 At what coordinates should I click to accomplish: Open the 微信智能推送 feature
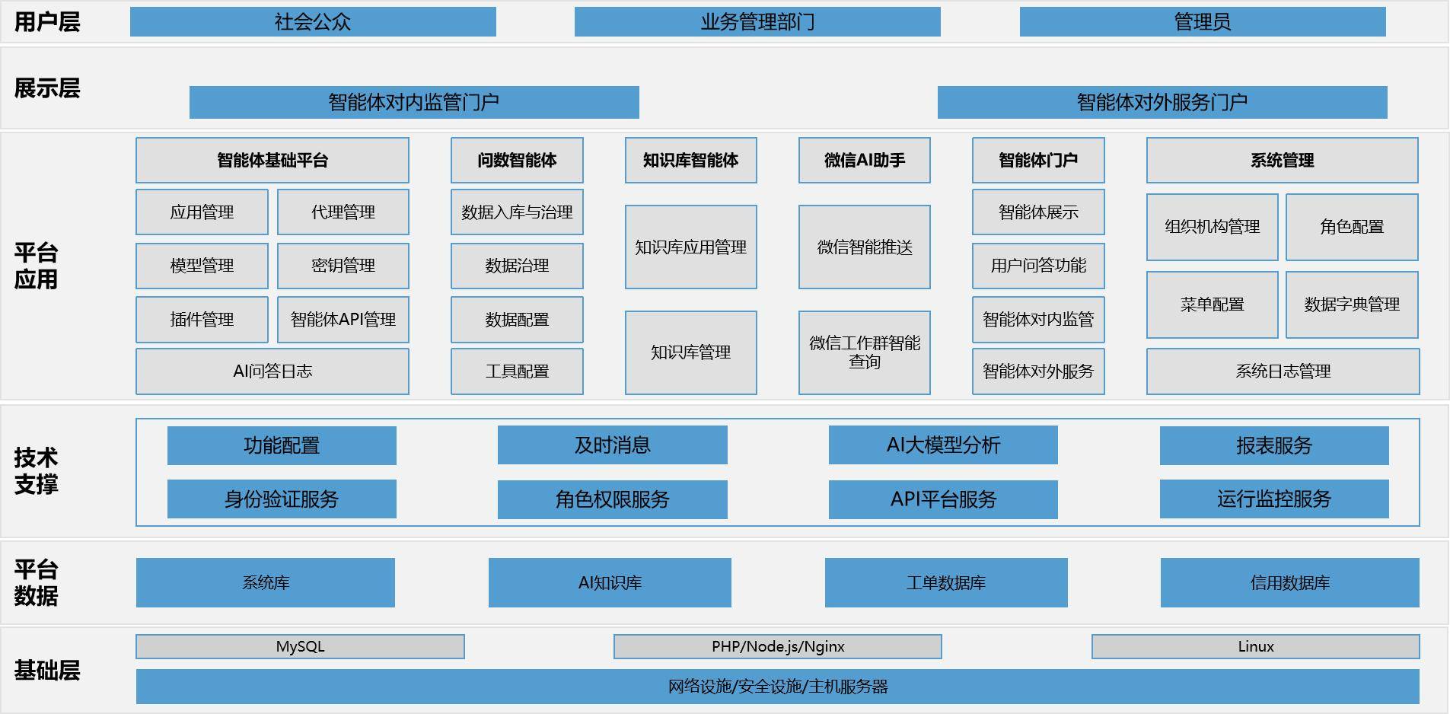[864, 247]
